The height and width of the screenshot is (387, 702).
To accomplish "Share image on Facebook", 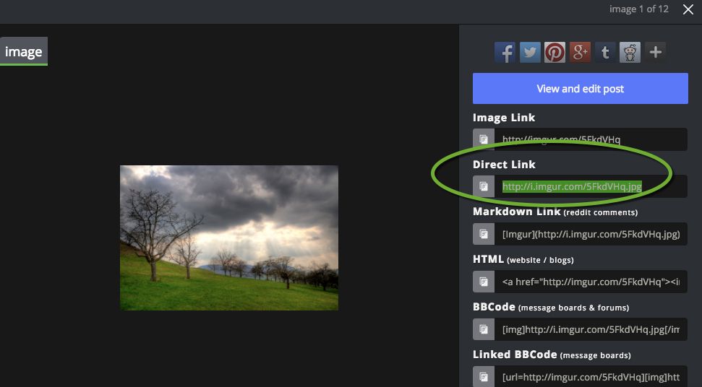I will pyautogui.click(x=505, y=52).
